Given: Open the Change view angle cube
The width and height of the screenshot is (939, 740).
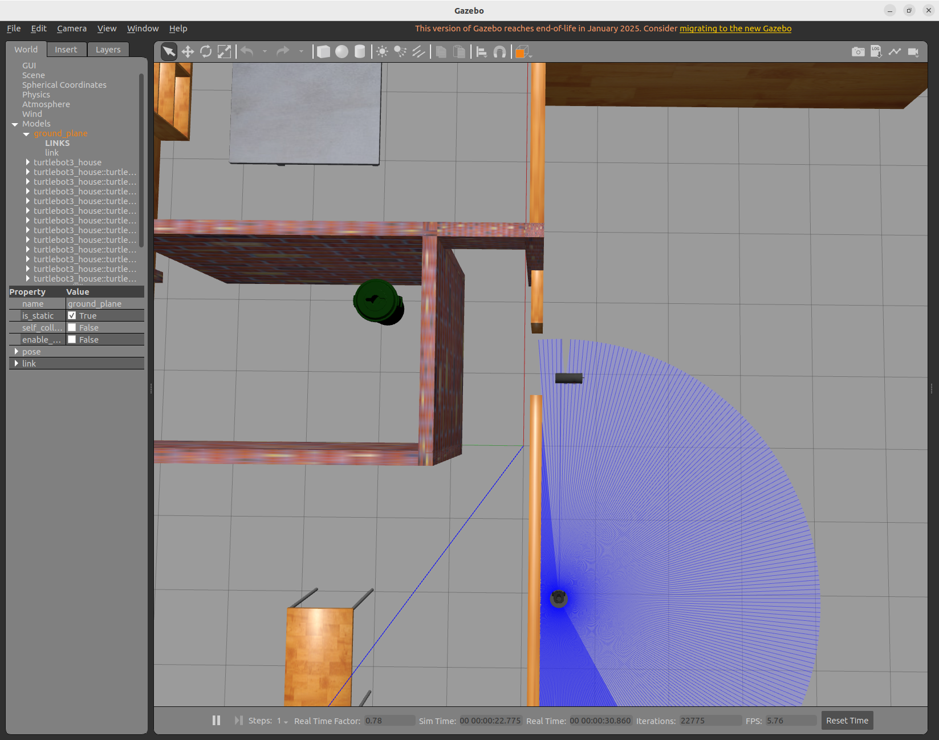Looking at the screenshot, I should pyautogui.click(x=523, y=52).
